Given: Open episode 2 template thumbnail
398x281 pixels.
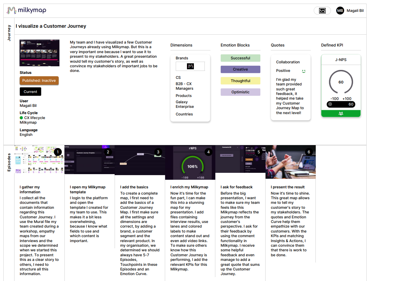Looking at the screenshot, I should pos(90,159).
